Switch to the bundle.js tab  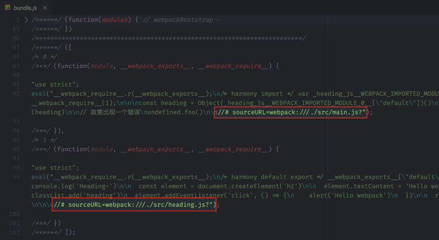click(26, 8)
